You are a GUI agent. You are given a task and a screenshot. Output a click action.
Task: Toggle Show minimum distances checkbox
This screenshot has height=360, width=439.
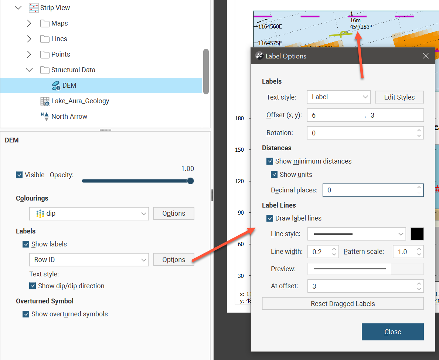270,161
